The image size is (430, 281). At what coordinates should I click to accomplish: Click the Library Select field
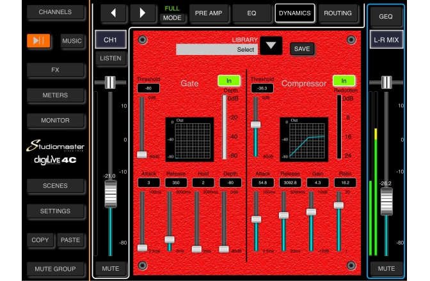point(217,50)
